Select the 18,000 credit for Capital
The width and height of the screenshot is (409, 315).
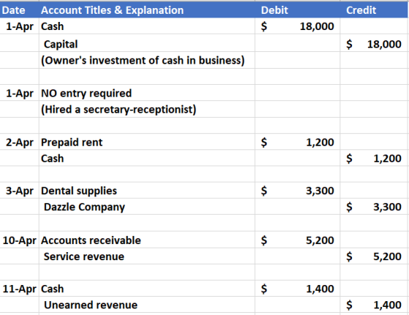(374, 43)
